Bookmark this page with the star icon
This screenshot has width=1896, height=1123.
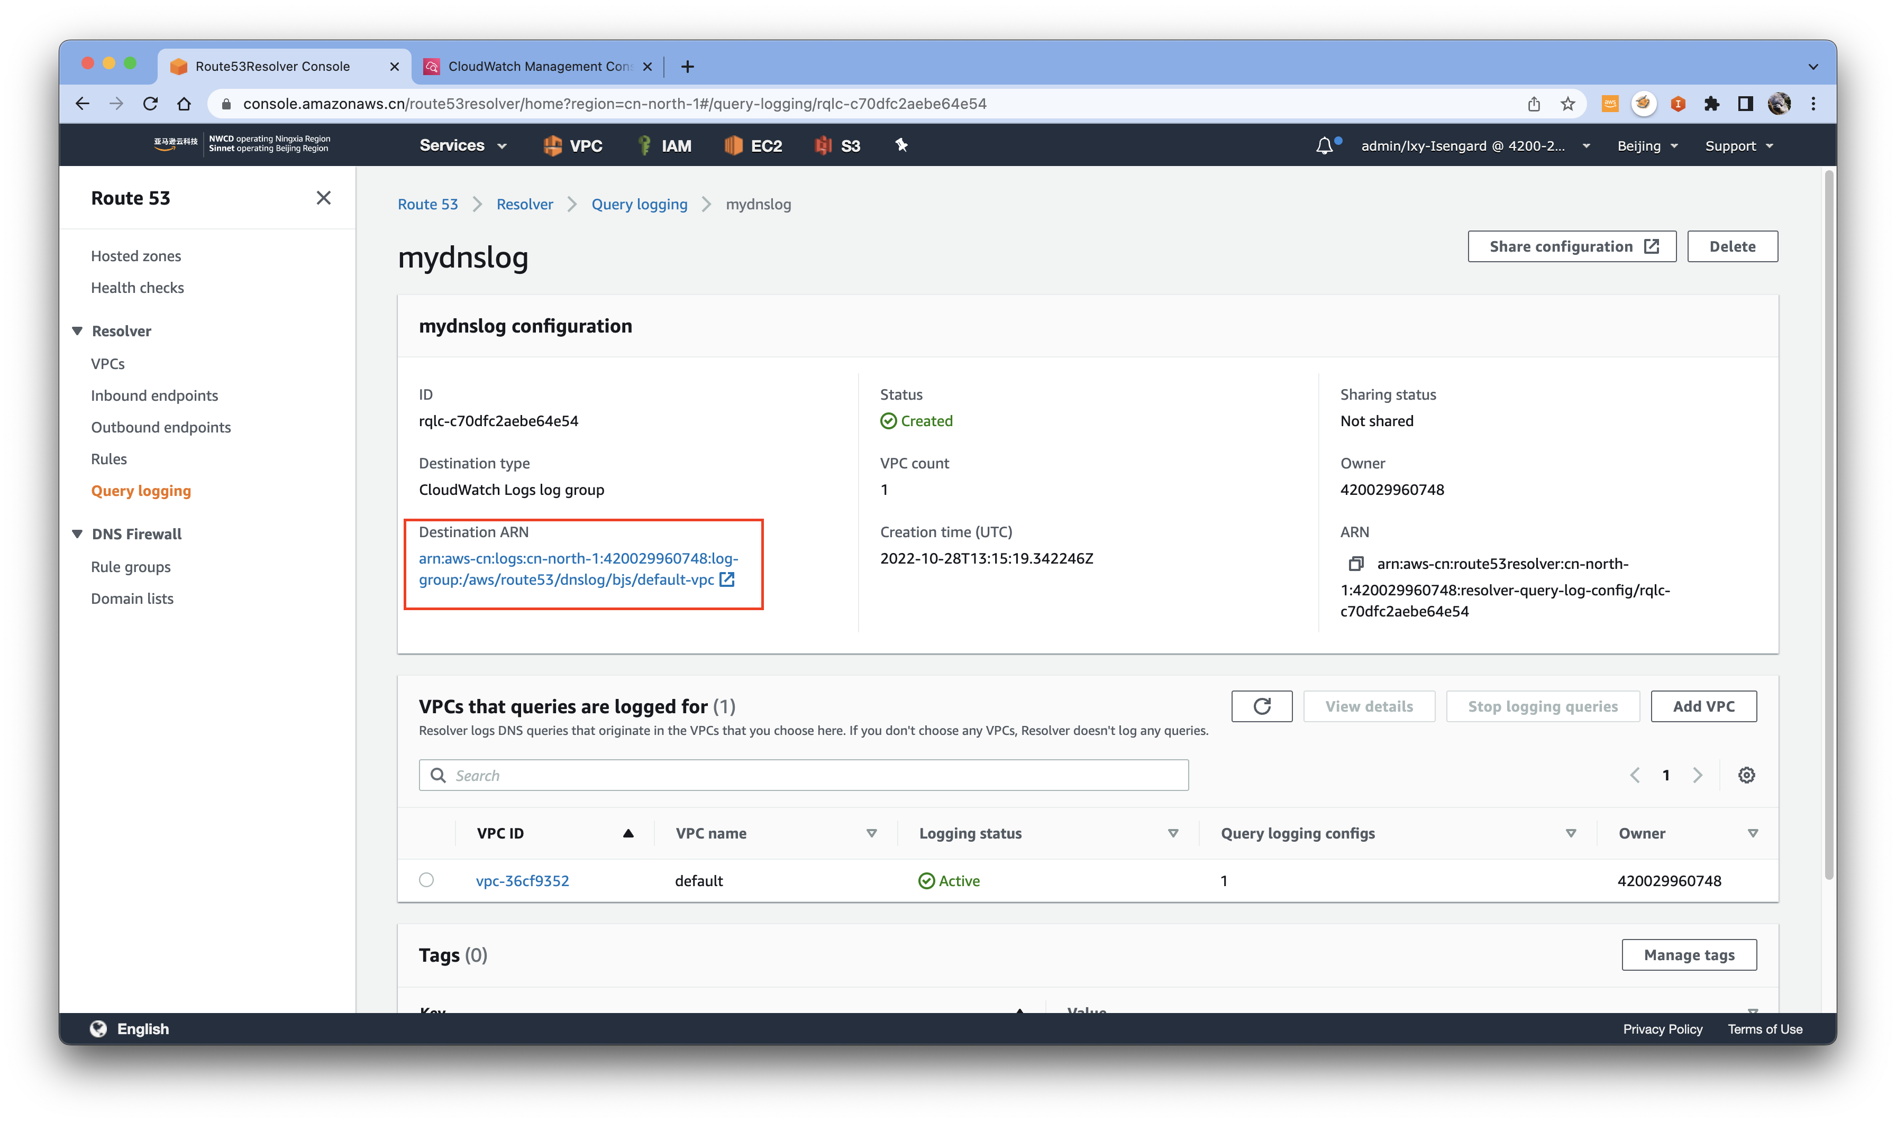pos(1567,104)
